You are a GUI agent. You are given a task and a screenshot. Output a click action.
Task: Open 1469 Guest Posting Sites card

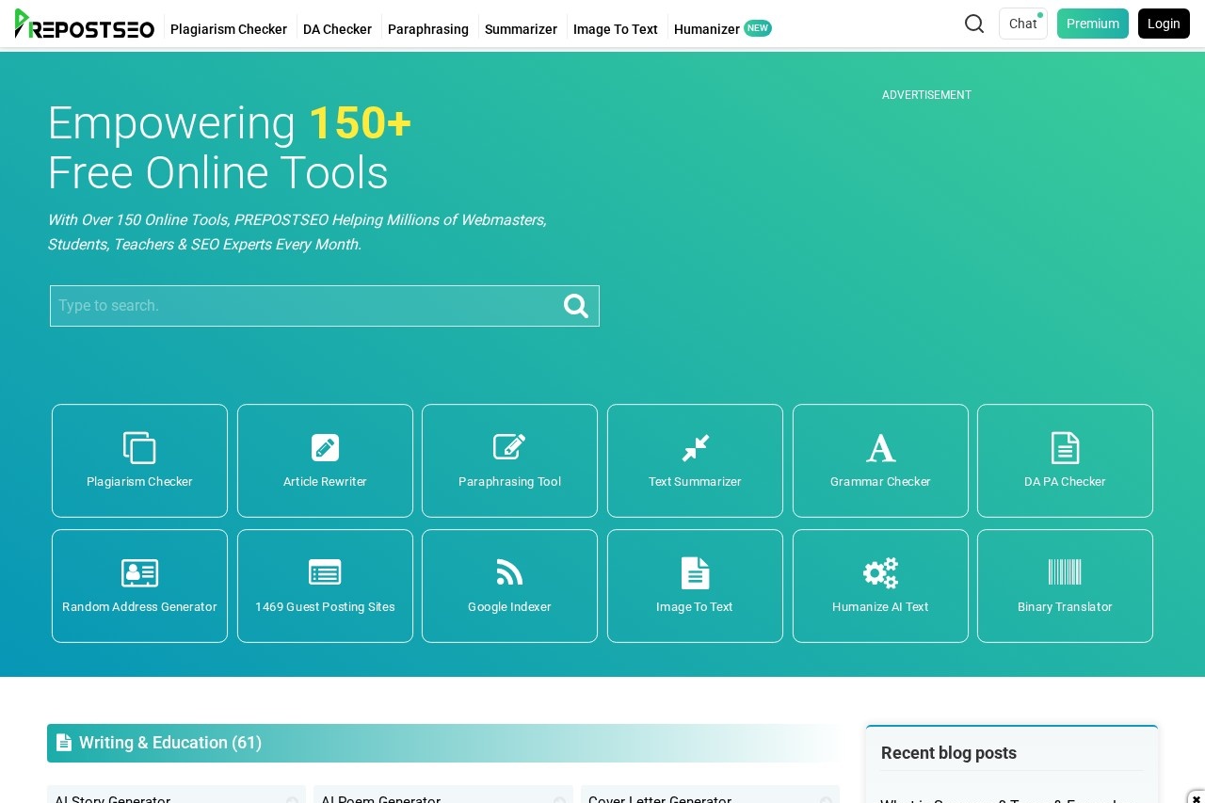(325, 586)
